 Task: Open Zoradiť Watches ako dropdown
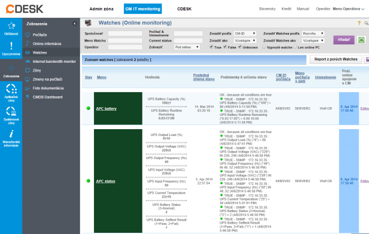[313, 40]
